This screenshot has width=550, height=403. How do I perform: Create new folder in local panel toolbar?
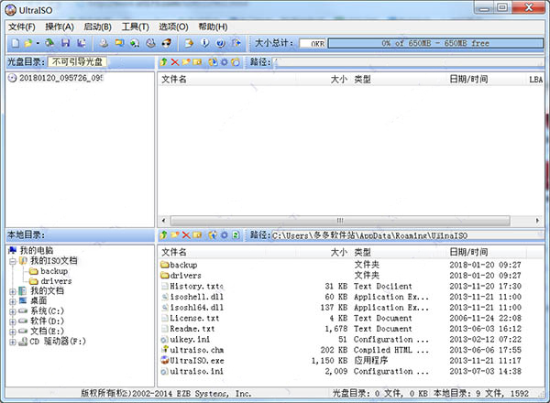tap(175, 234)
